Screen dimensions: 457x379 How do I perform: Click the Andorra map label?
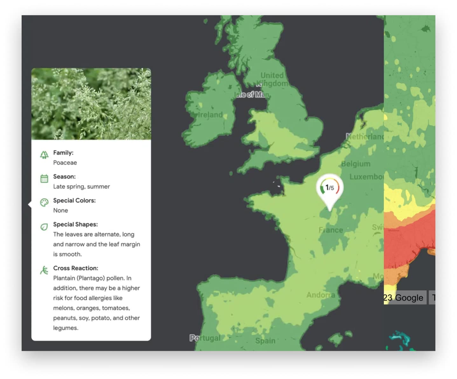(321, 295)
